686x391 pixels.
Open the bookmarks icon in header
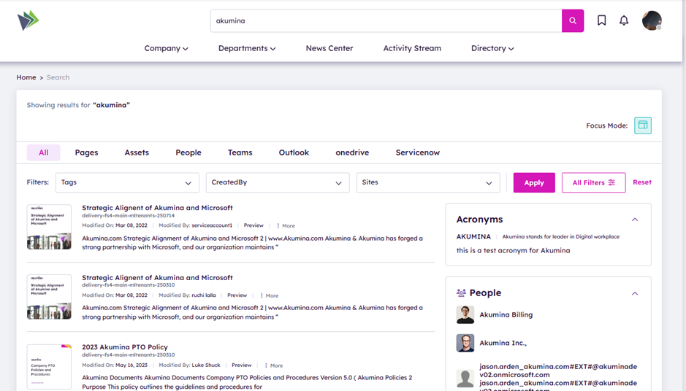(x=601, y=21)
